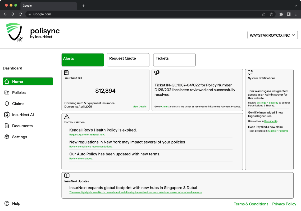
Task: Click Review compliance recommendations link
Action: click(x=91, y=147)
